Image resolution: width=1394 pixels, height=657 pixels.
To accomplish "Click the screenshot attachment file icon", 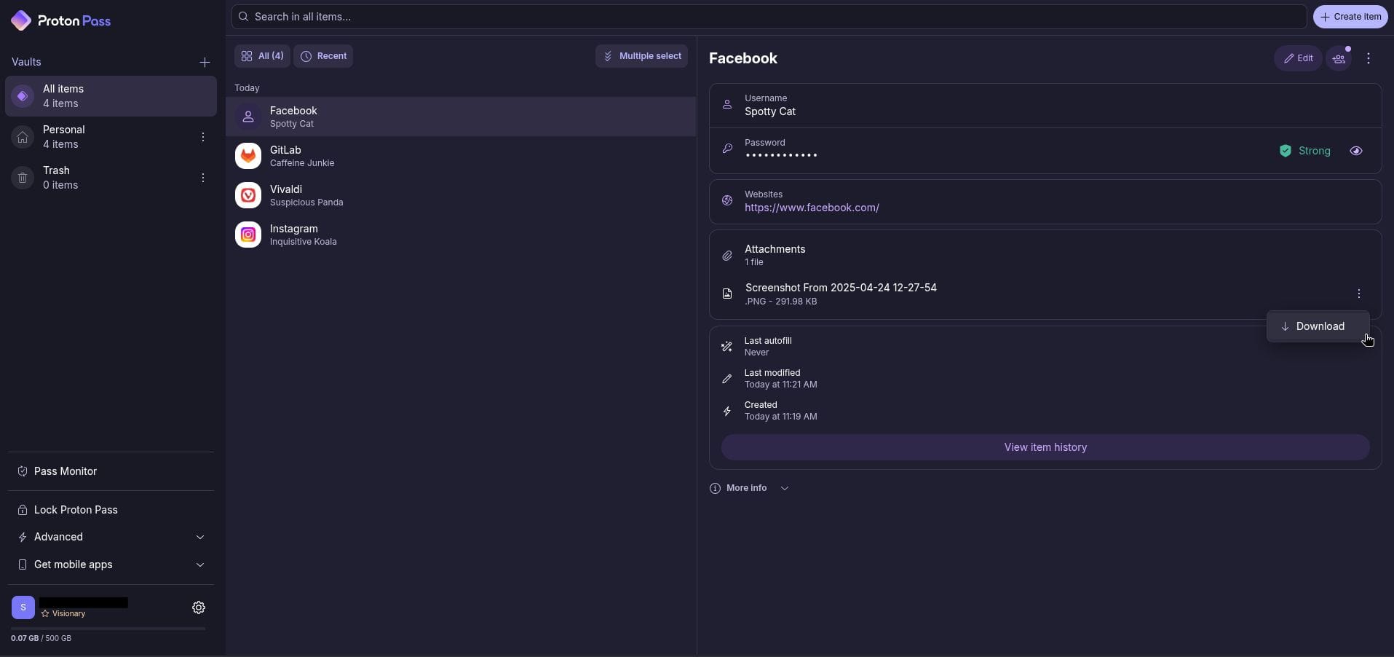I will coord(726,294).
